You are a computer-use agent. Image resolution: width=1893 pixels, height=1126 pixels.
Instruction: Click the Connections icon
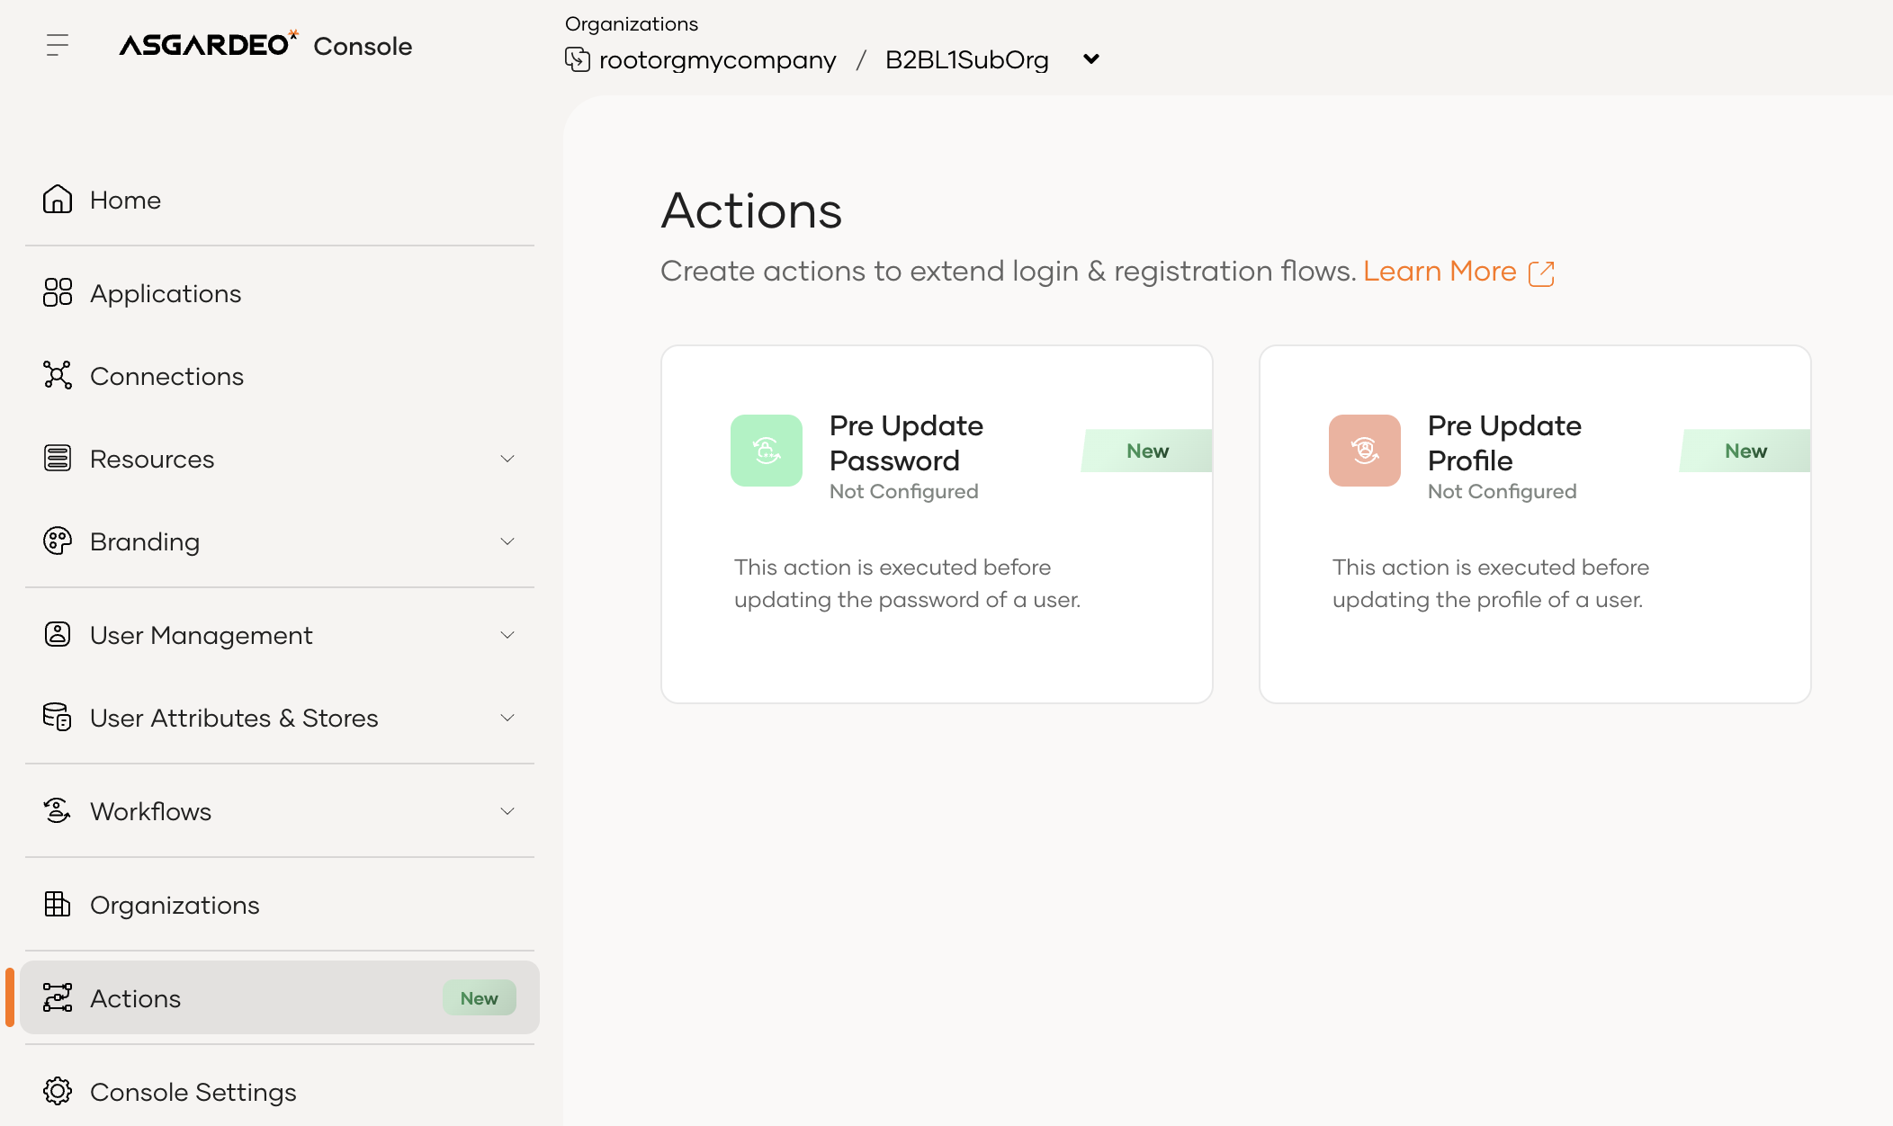[x=57, y=376]
